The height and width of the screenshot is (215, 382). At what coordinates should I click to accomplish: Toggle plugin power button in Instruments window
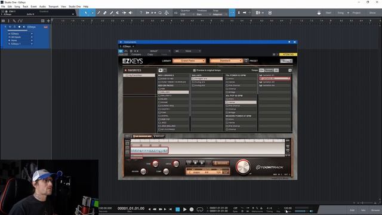click(121, 51)
